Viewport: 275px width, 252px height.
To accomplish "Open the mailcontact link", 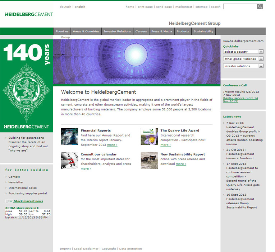I will tap(184, 7).
